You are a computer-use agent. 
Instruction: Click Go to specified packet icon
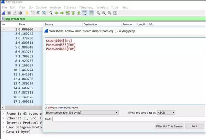pos(68,13)
